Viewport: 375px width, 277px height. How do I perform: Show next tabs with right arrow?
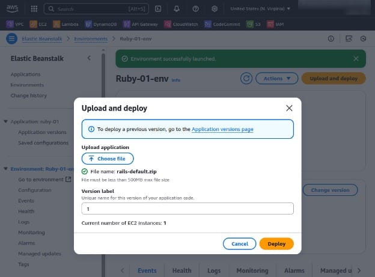(359, 270)
